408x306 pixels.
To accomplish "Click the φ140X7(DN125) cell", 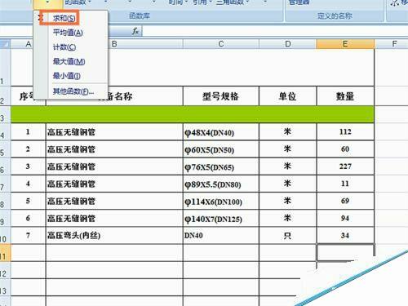I will pos(221,219).
